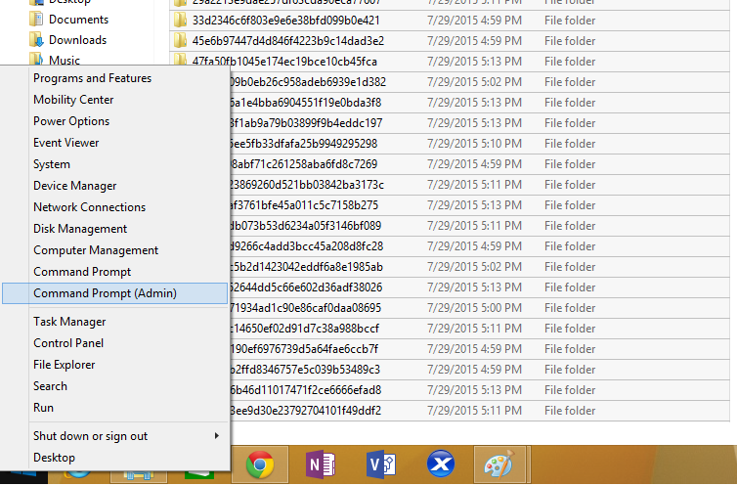Select row ending f3761bfe45a011c5c7158b275
The width and height of the screenshot is (737, 486).
coord(479,205)
